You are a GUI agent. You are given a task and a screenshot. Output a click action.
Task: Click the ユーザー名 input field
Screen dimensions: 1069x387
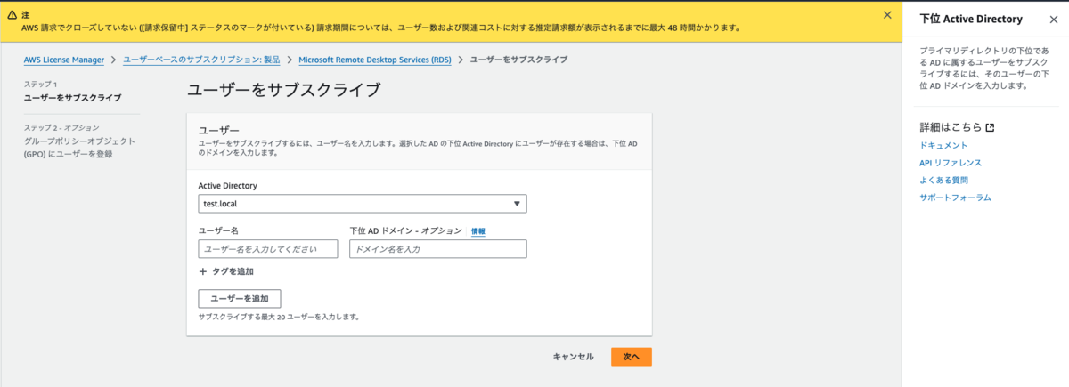click(268, 249)
